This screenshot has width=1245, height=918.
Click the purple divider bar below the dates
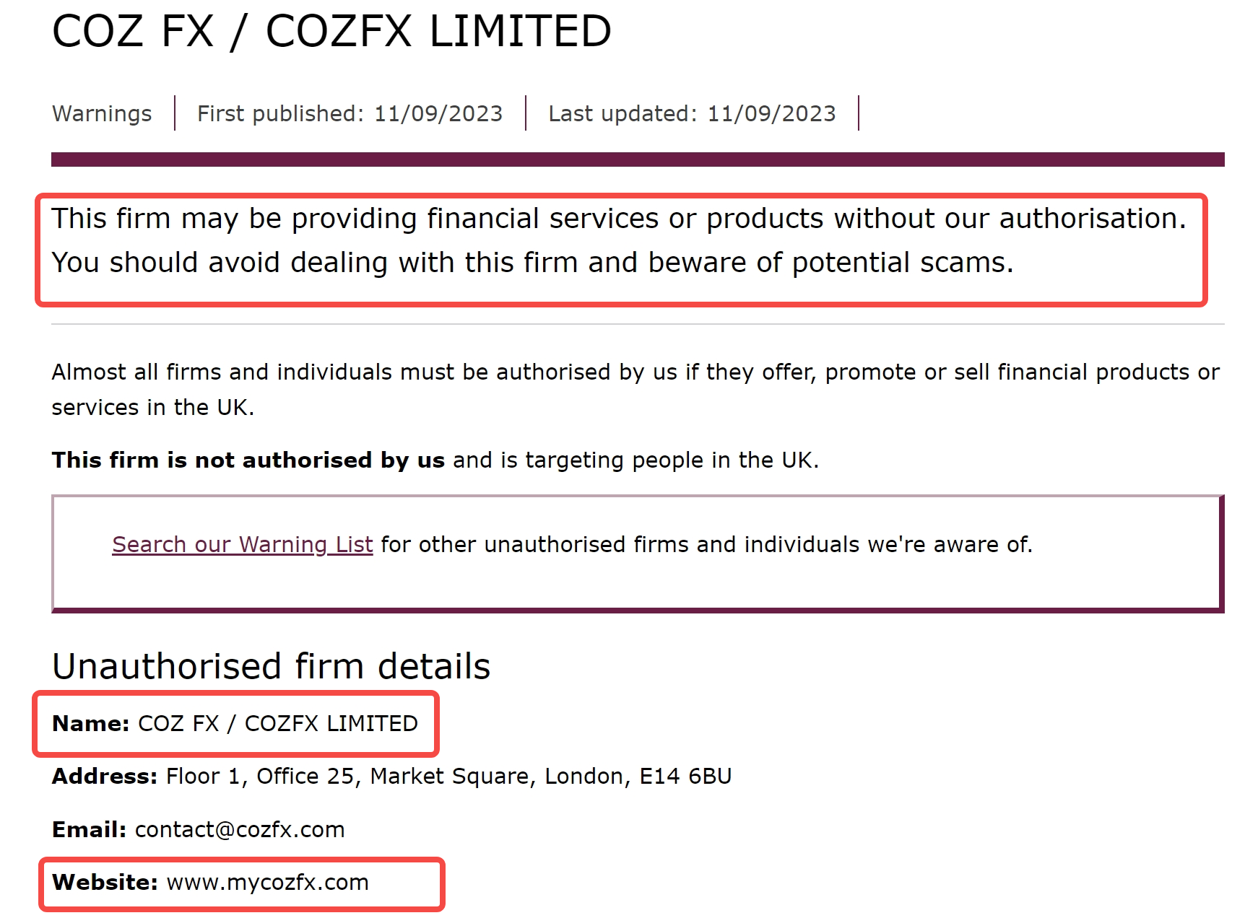[x=638, y=159]
